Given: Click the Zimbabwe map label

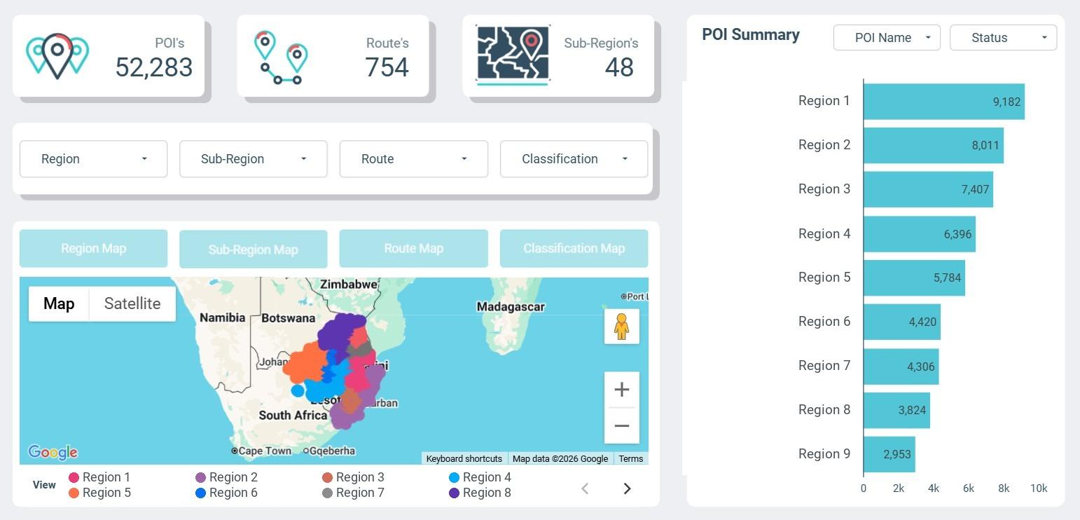Looking at the screenshot, I should [349, 285].
